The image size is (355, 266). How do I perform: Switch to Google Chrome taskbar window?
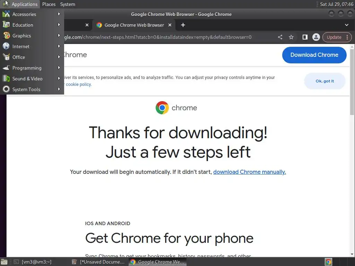click(158, 262)
